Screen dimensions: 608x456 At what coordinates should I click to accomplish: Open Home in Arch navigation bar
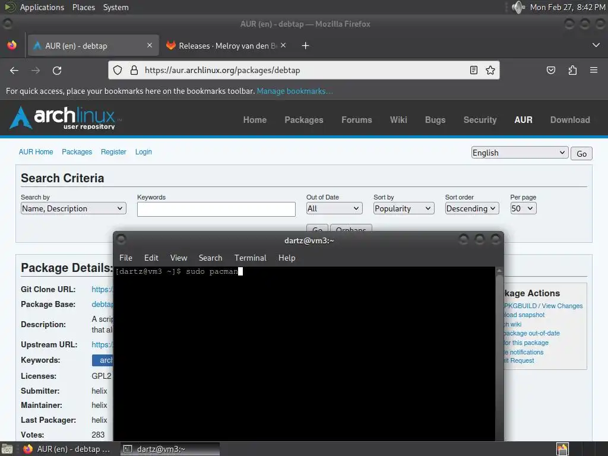(255, 120)
